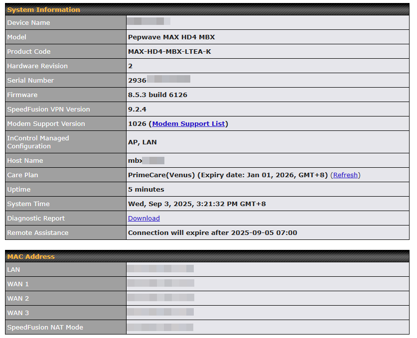This screenshot has width=417, height=338.
Task: Click the SpeedFusion NAT Mode row label
Action: point(45,327)
